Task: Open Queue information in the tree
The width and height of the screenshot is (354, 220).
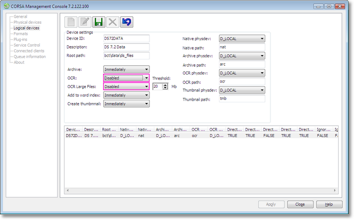Action: (x=30, y=56)
